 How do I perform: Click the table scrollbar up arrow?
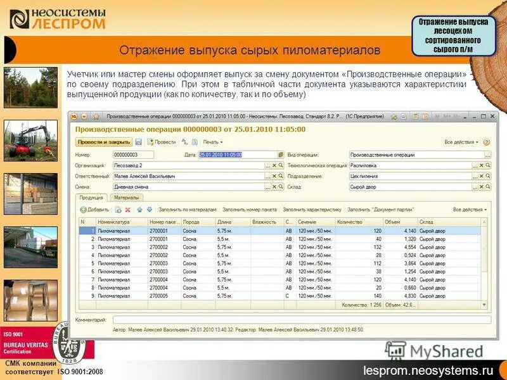[484, 222]
